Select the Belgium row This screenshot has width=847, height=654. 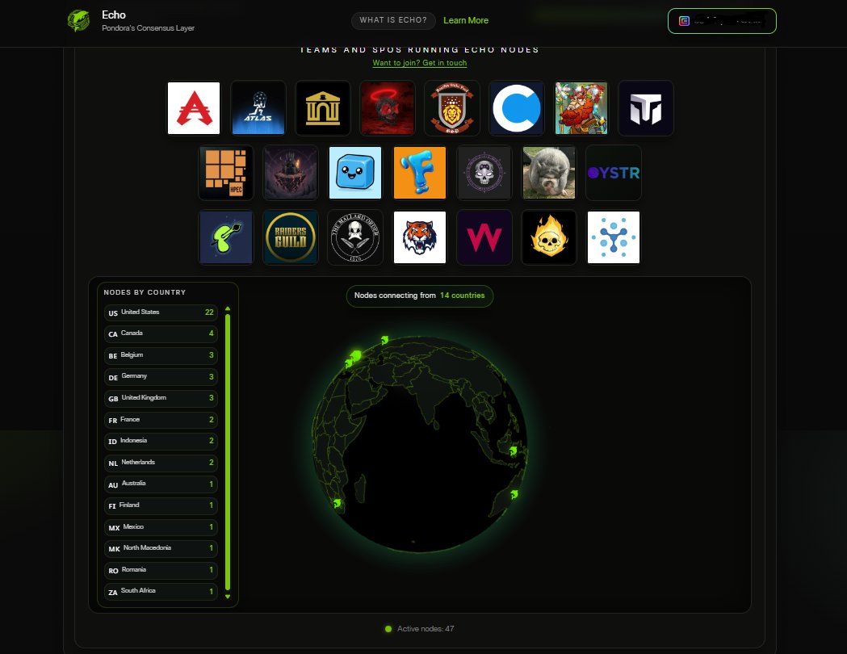[161, 355]
